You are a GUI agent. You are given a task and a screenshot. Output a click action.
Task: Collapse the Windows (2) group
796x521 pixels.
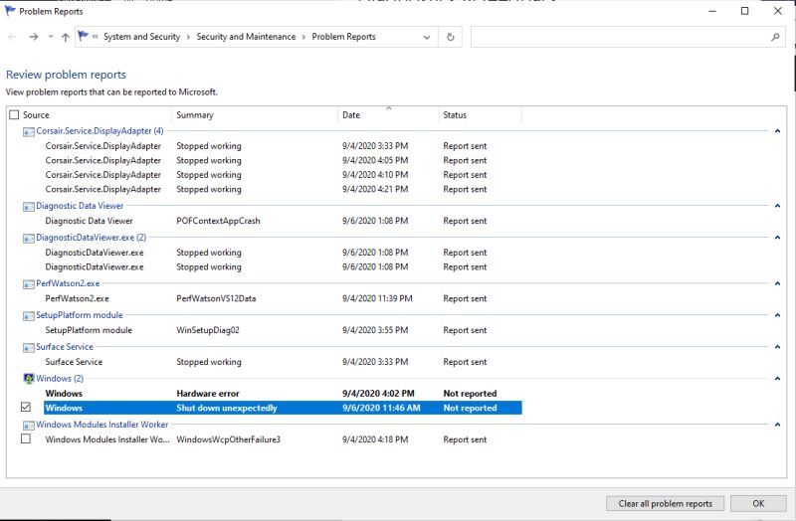pyautogui.click(x=777, y=379)
